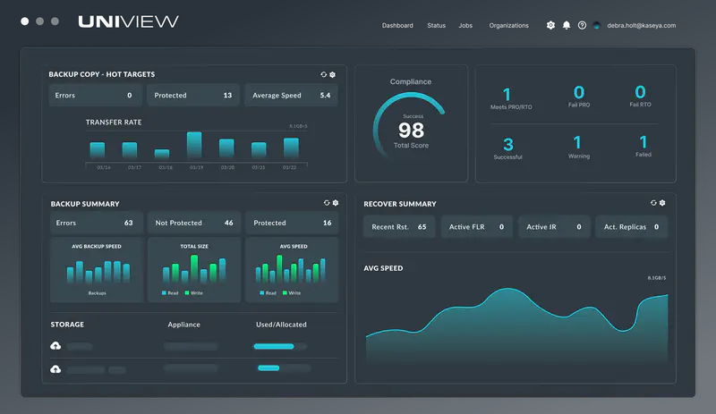Screen dimensions: 716x414
Task: Click the second storage cloud upload icon
Action: (55, 368)
